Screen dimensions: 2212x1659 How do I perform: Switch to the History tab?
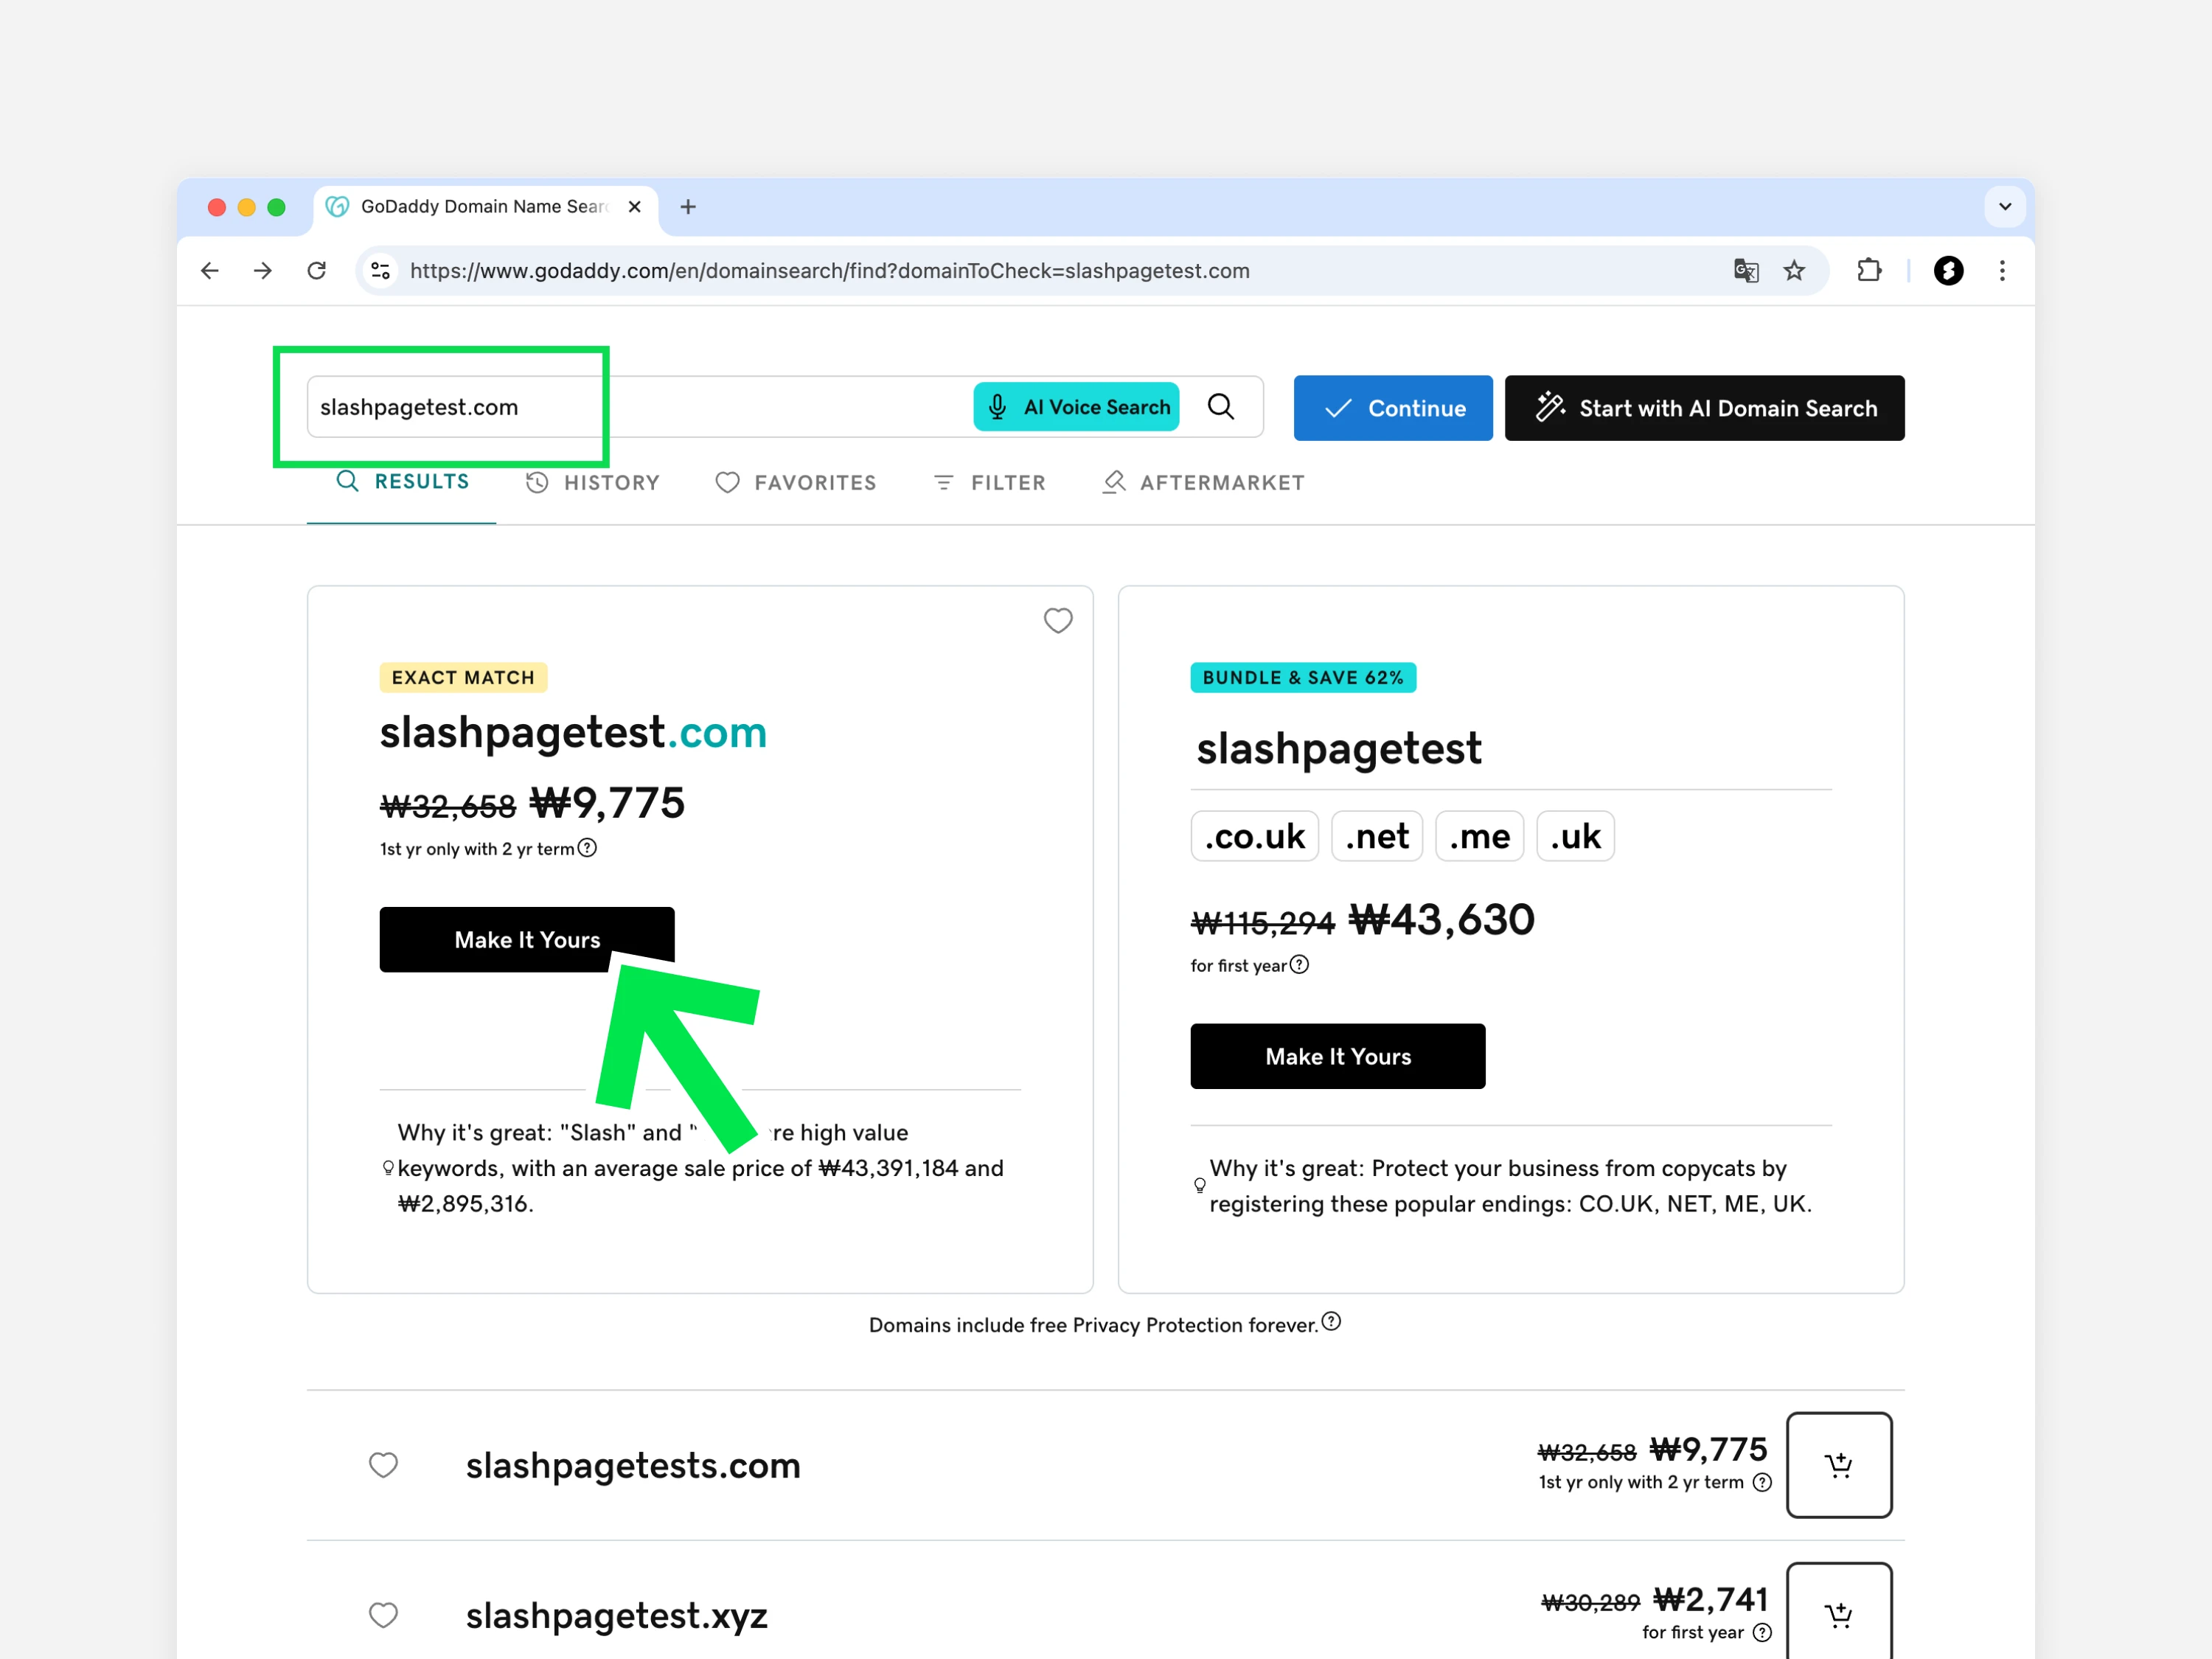593,483
